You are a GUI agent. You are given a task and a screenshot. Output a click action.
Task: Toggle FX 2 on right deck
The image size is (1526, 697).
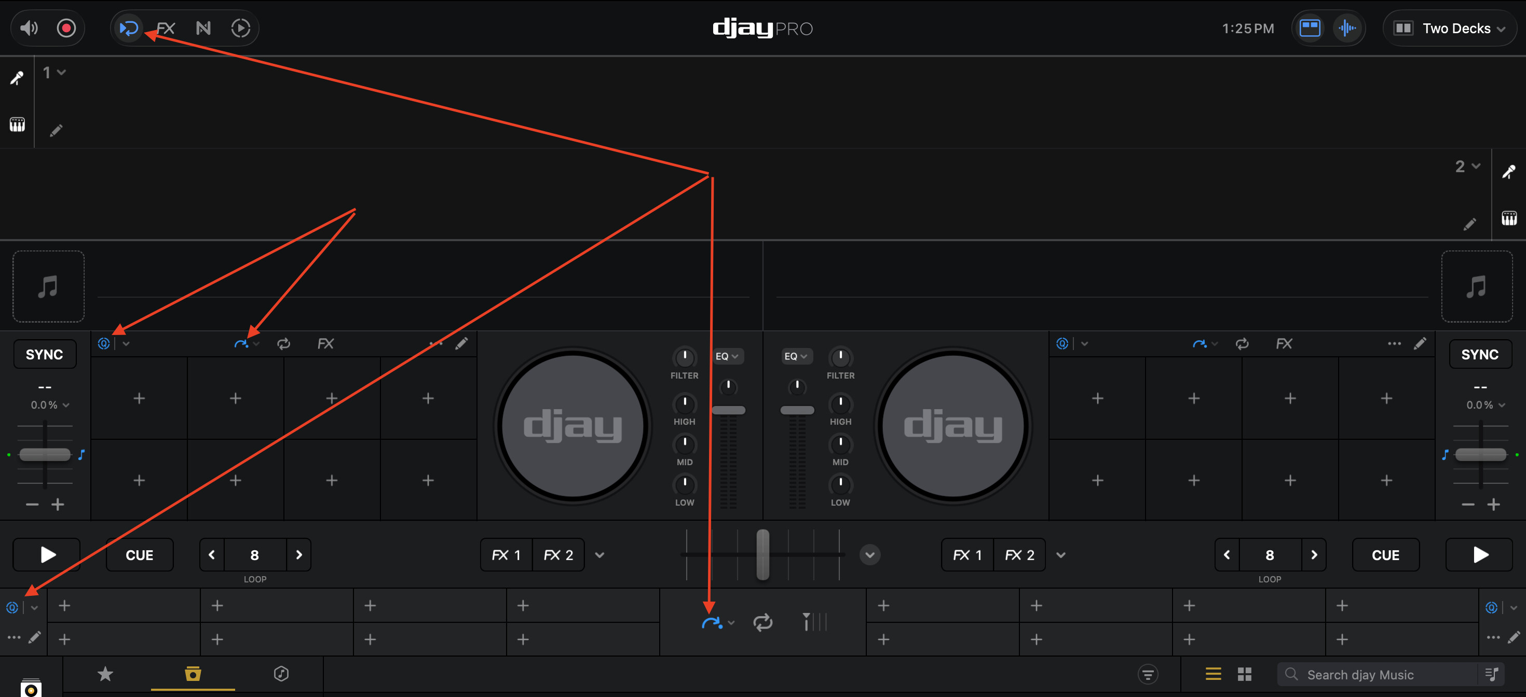click(1019, 555)
